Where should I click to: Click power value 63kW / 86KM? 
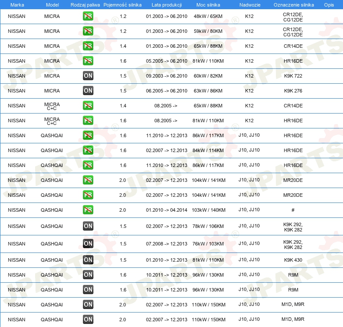(x=208, y=91)
